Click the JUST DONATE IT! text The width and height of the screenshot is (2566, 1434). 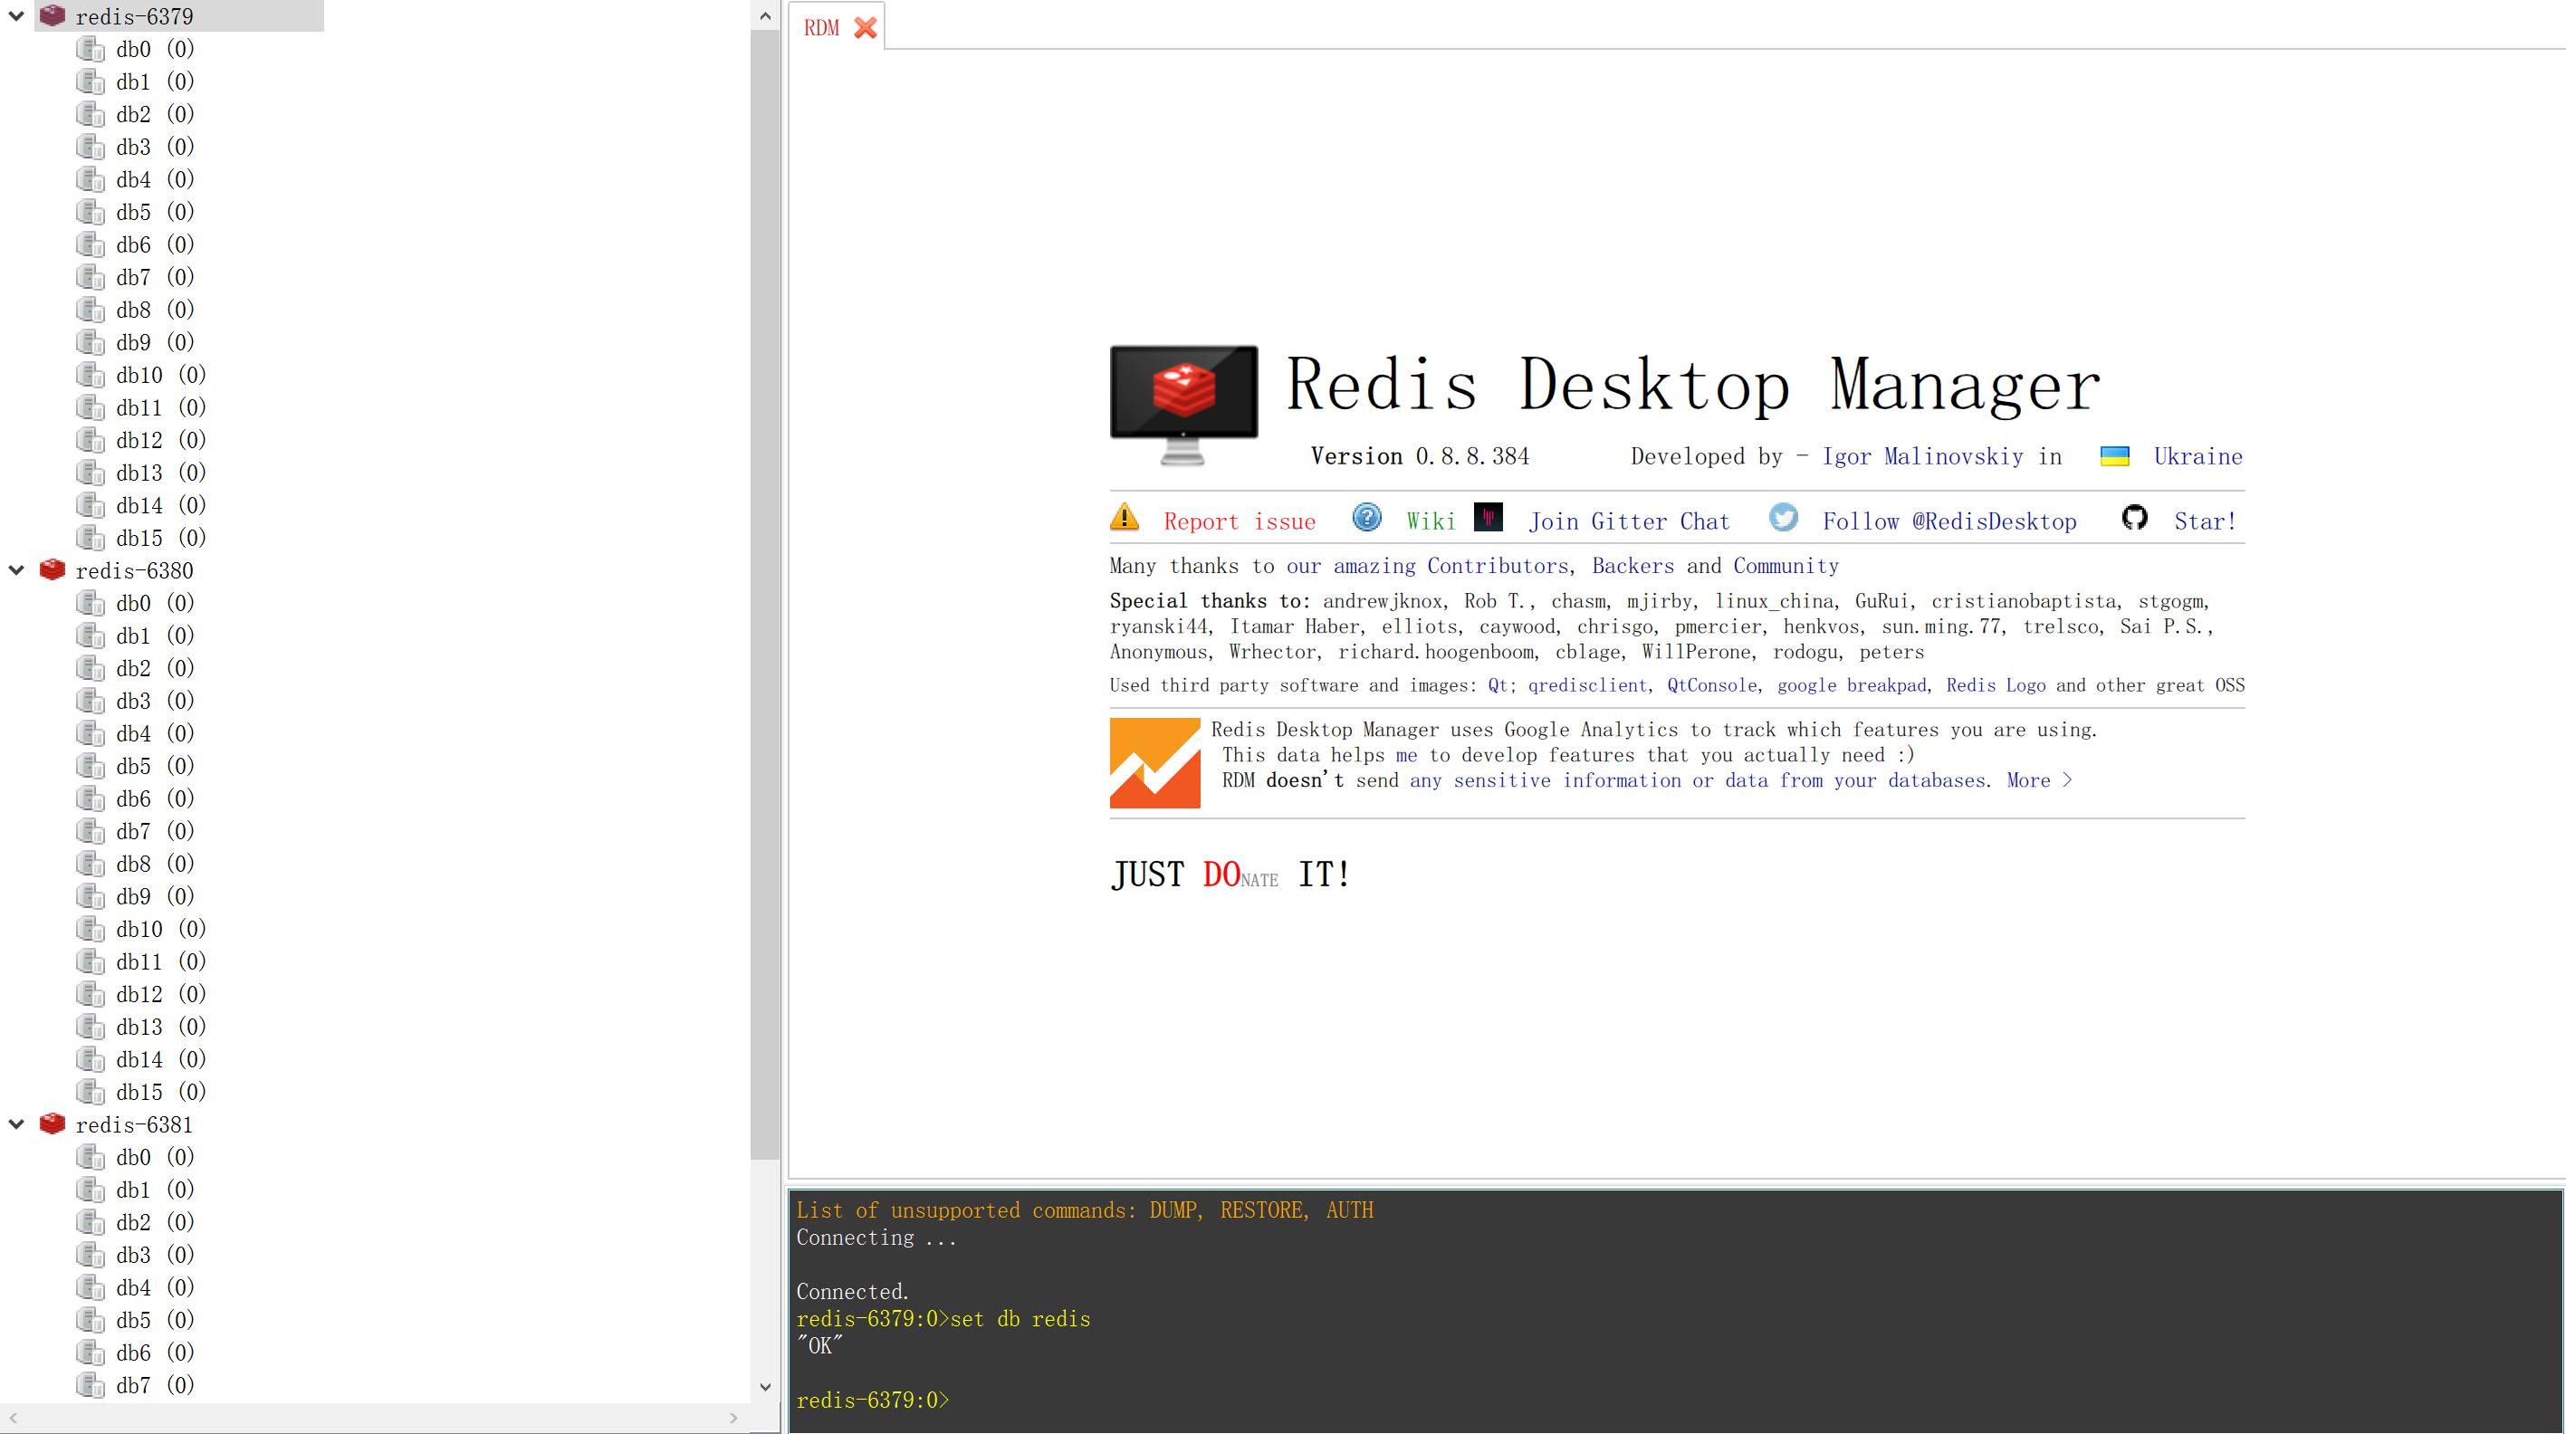(1230, 874)
